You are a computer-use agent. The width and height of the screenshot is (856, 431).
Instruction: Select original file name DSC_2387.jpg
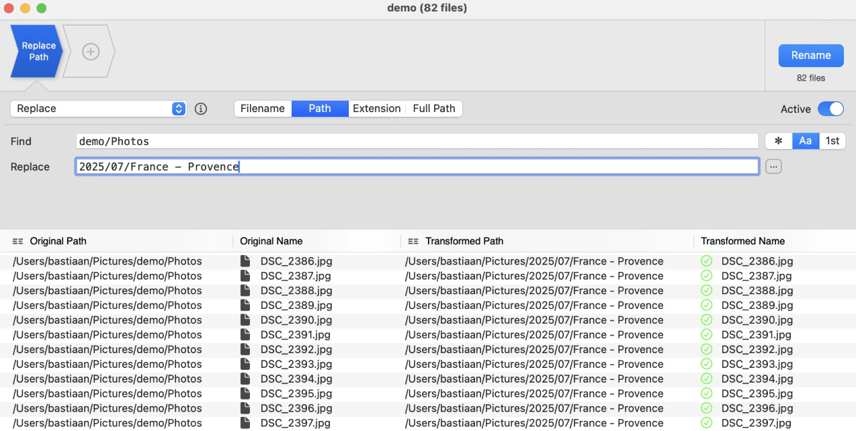296,276
